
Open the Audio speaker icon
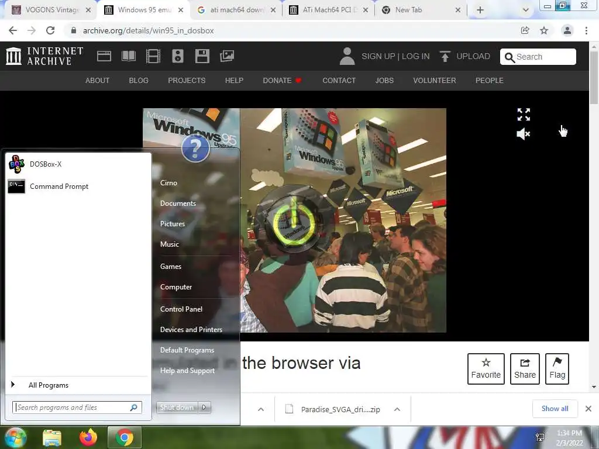tap(178, 57)
